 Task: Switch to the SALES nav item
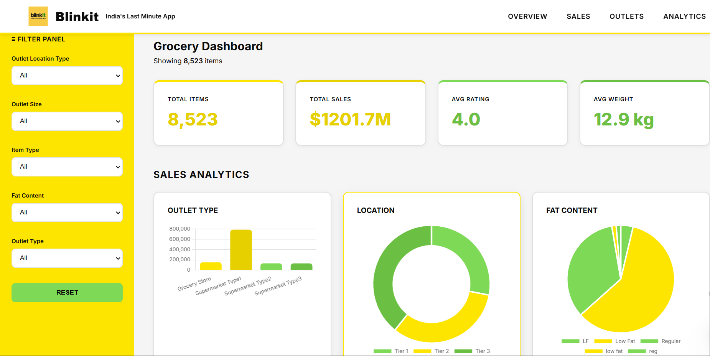click(x=578, y=16)
